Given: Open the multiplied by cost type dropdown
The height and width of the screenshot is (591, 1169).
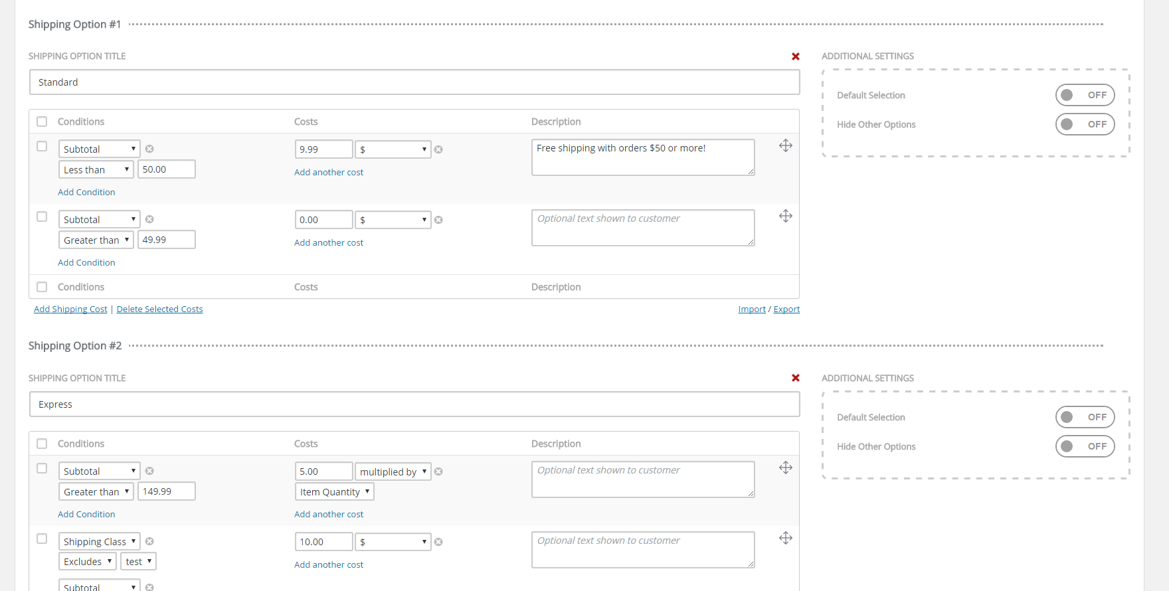Looking at the screenshot, I should (x=393, y=472).
